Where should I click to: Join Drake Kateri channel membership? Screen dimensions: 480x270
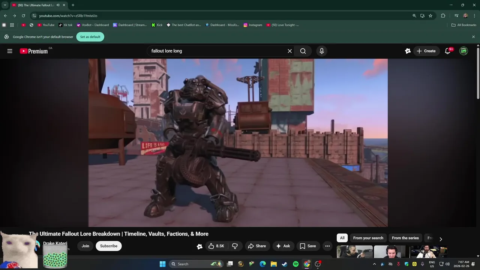pos(85,246)
